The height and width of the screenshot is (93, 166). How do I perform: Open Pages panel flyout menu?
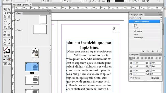point(49,13)
